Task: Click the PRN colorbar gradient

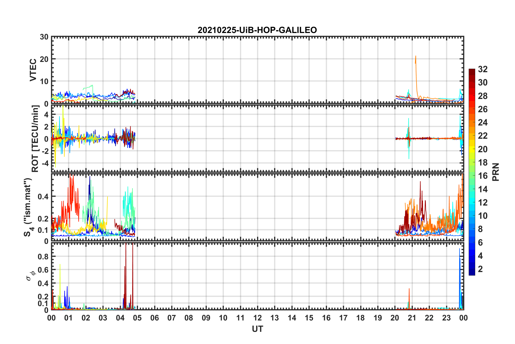Action: [x=472, y=172]
